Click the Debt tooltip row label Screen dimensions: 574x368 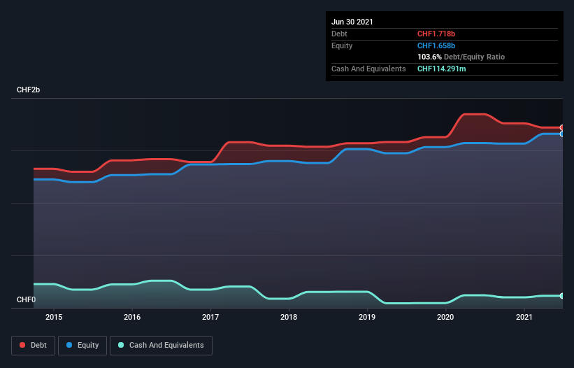point(339,34)
